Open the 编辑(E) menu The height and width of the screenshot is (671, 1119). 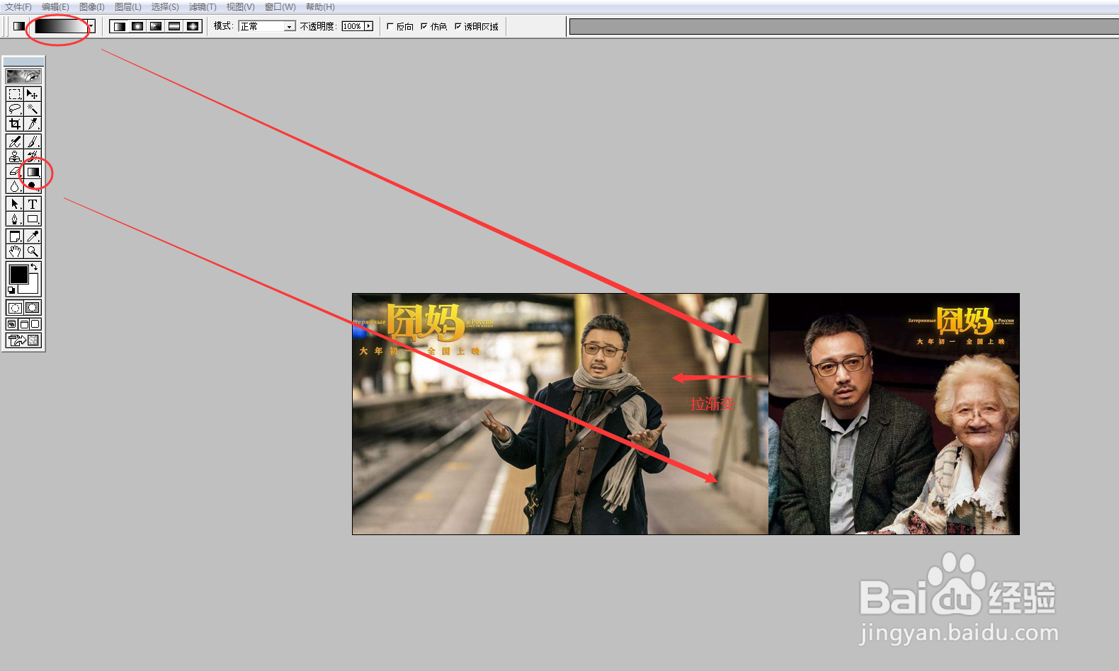coord(55,7)
